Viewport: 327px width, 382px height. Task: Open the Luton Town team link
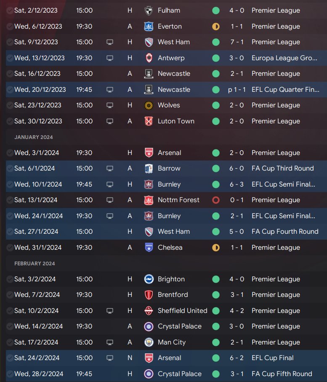[176, 121]
